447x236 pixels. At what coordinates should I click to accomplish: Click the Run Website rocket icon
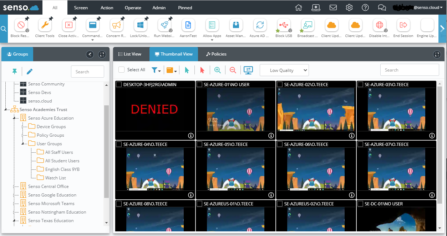[x=164, y=25]
